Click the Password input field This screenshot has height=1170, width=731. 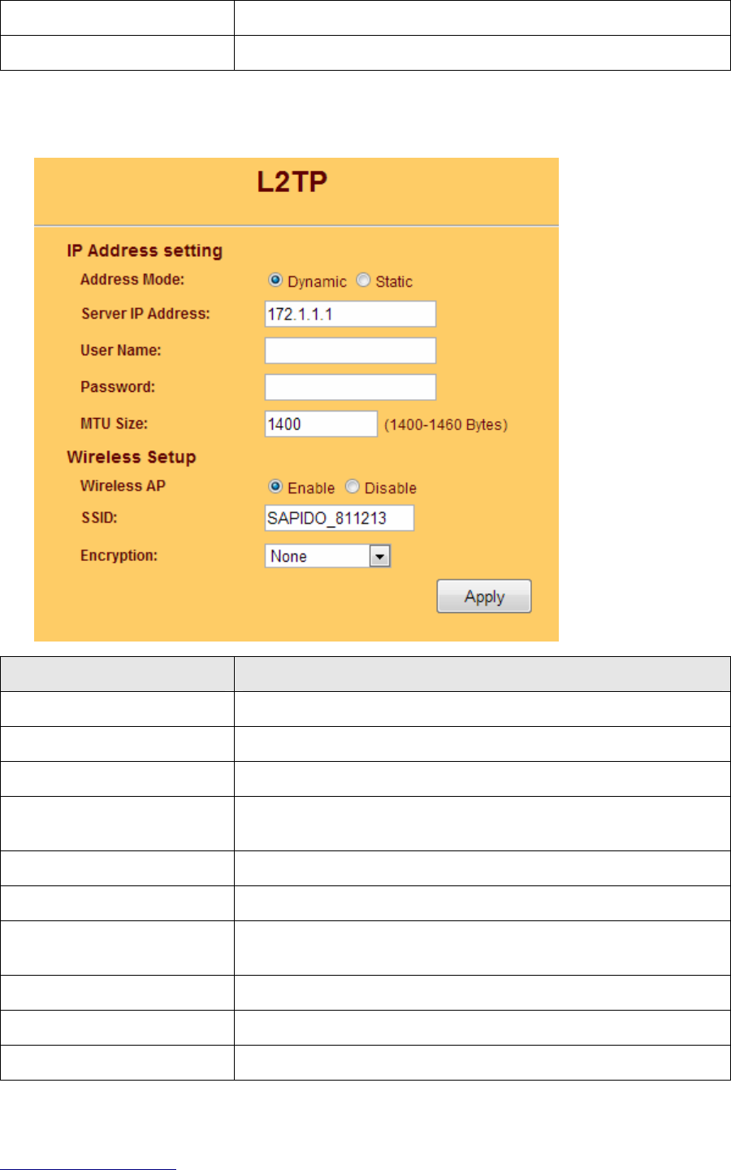click(x=350, y=387)
